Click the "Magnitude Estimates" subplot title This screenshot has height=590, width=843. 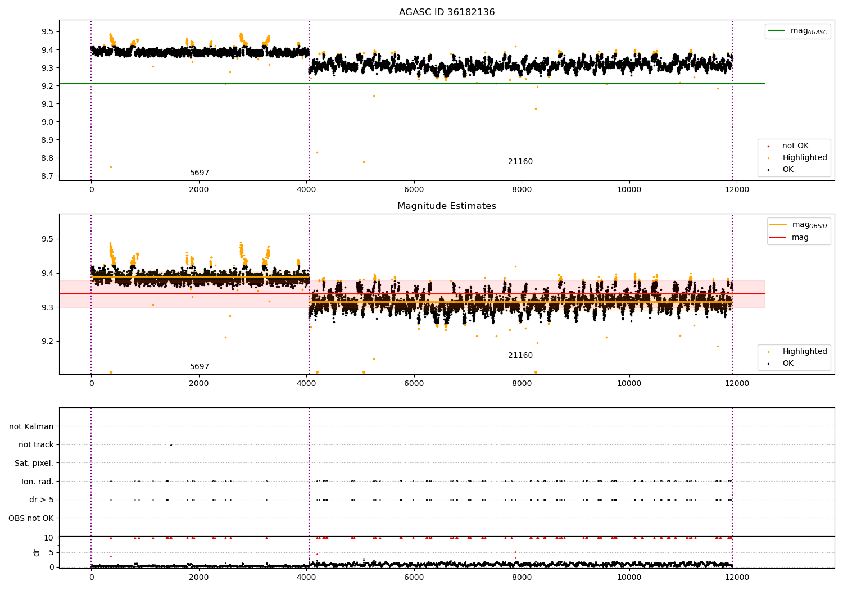pyautogui.click(x=447, y=206)
